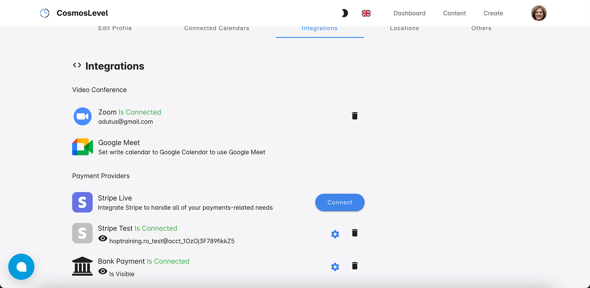590x288 pixels.
Task: Navigate to Dashboard link
Action: tap(409, 13)
